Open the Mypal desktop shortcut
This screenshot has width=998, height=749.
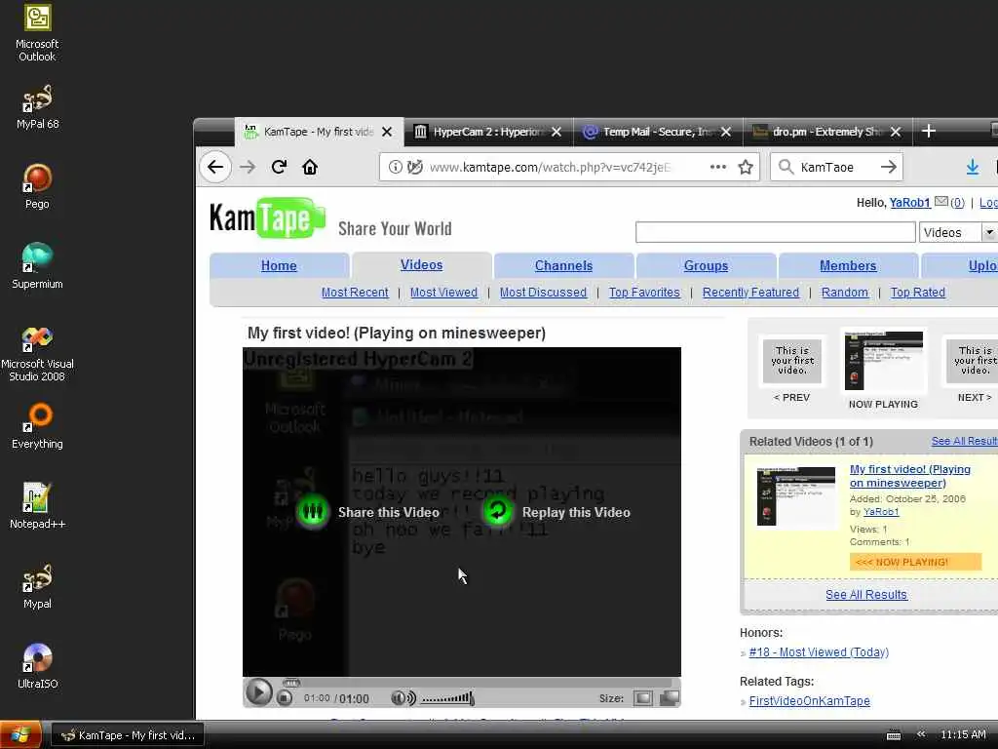pyautogui.click(x=37, y=586)
